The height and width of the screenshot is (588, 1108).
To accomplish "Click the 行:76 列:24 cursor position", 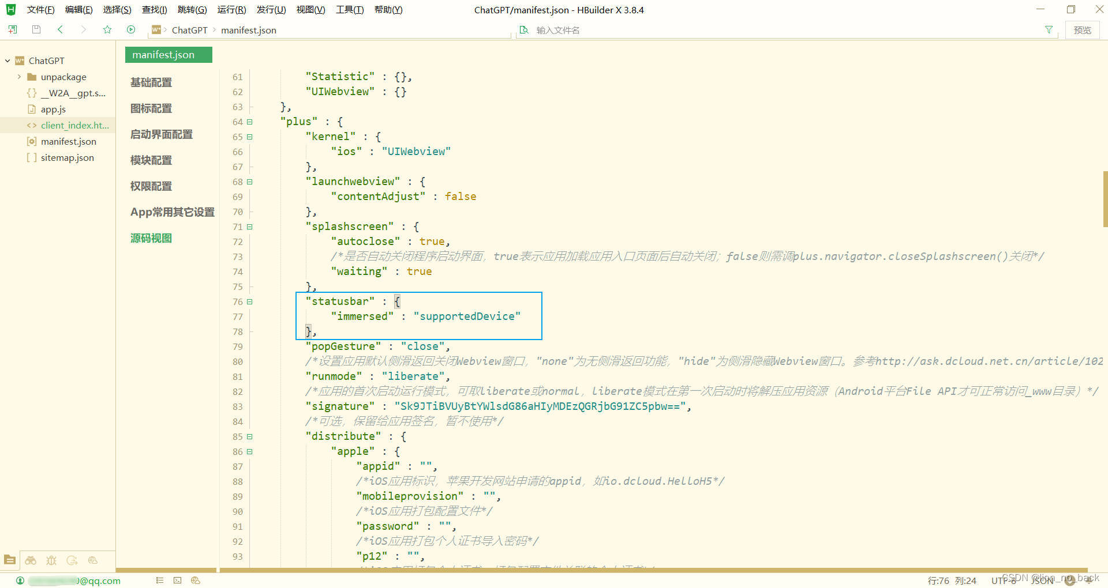I will click(x=952, y=581).
